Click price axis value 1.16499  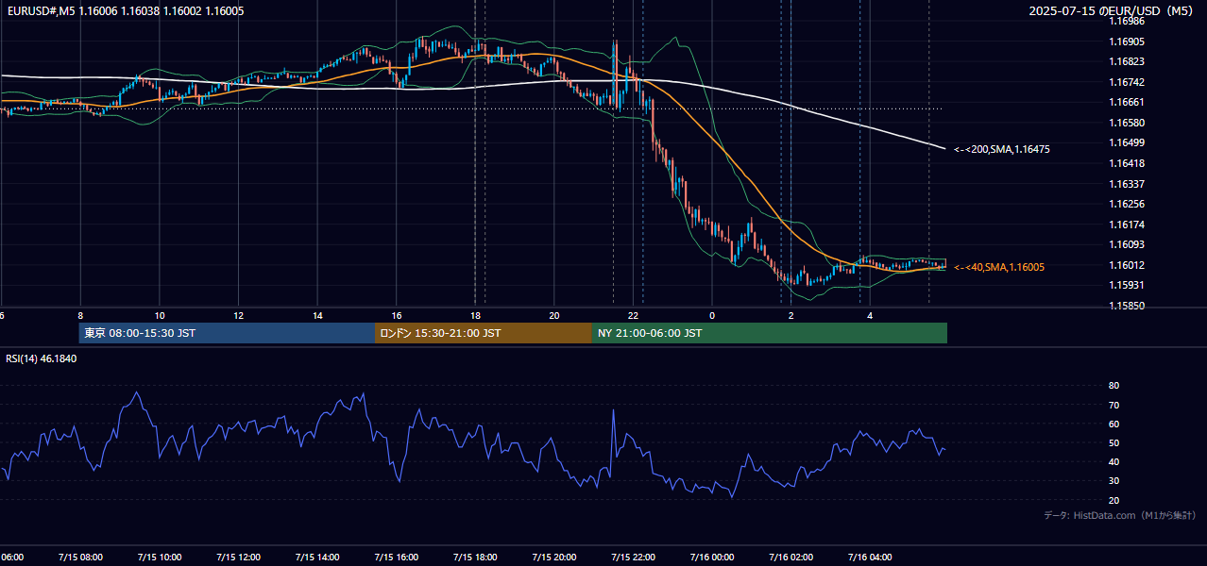click(x=1127, y=143)
